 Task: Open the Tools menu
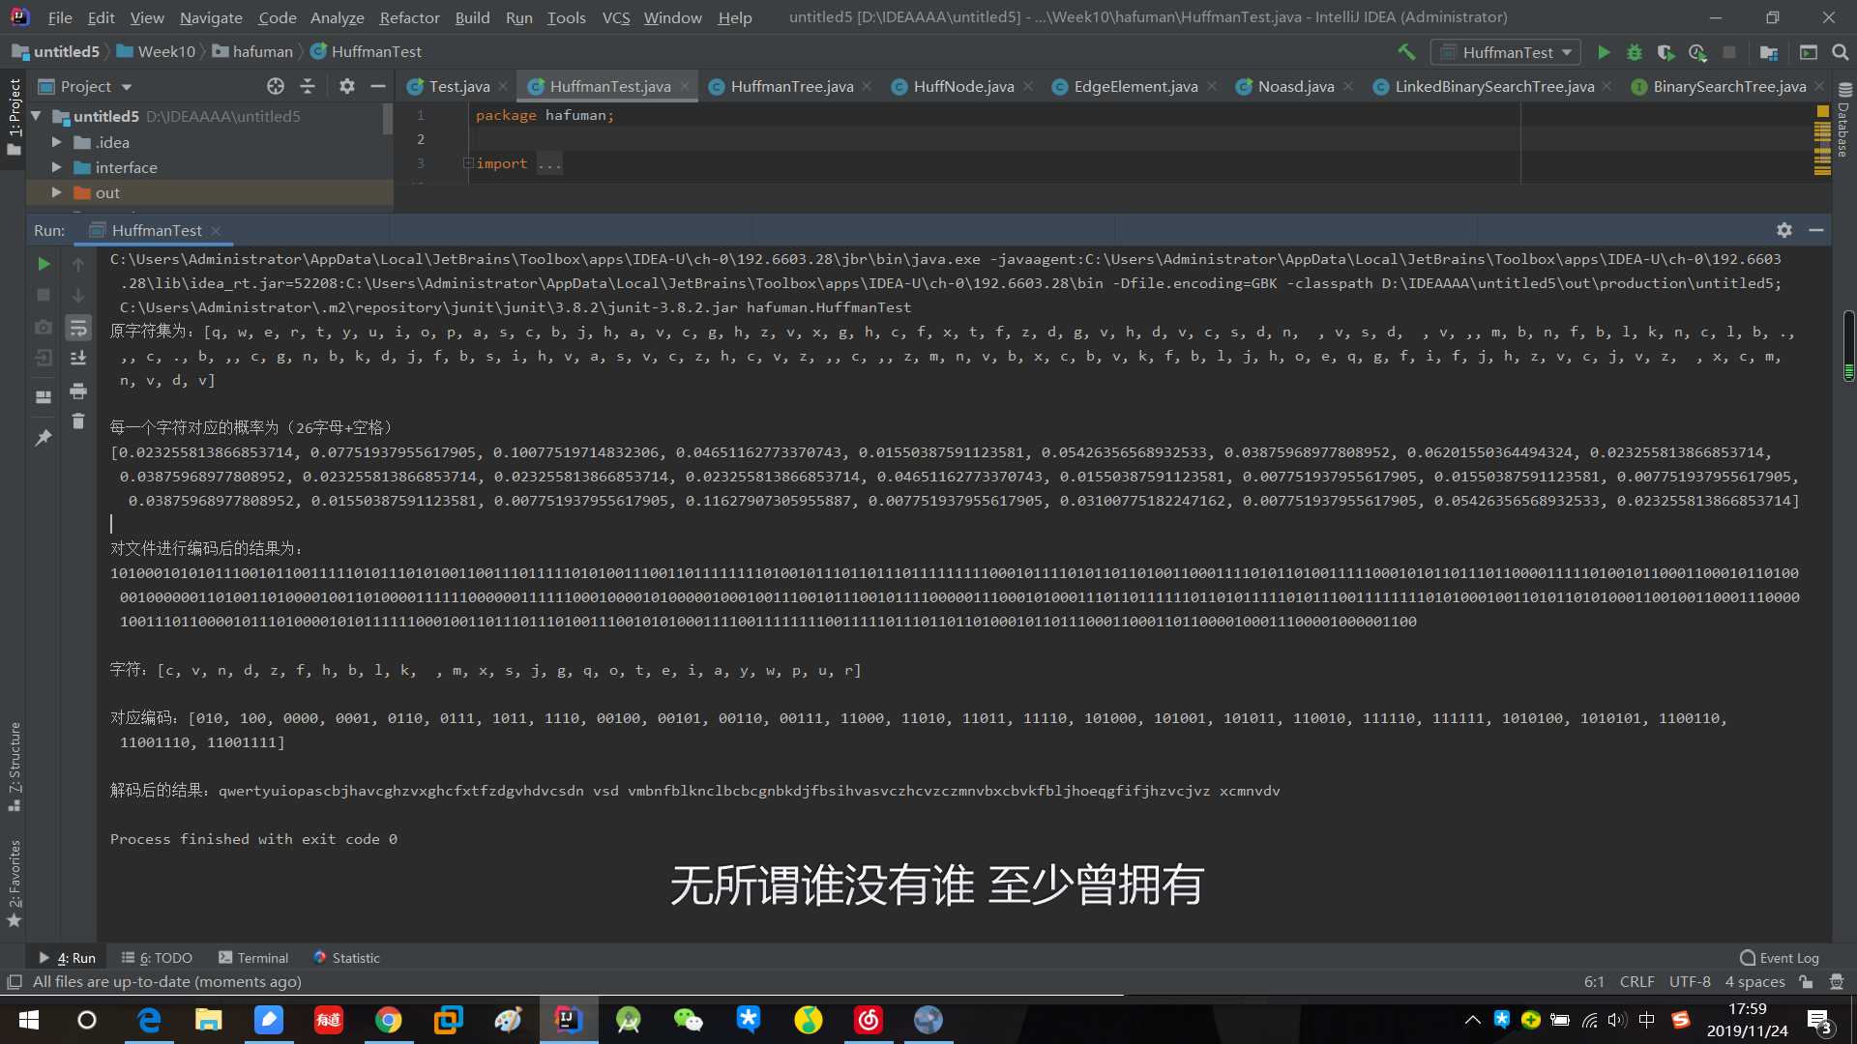pyautogui.click(x=566, y=16)
